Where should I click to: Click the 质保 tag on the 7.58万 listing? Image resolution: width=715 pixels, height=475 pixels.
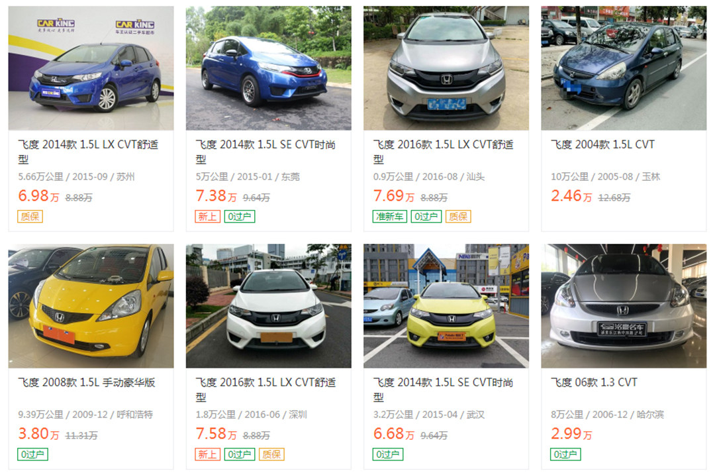click(x=271, y=454)
